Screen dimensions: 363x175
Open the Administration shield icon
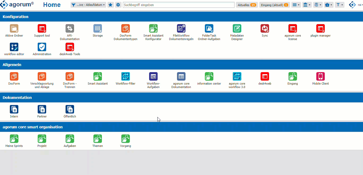[x=42, y=47]
